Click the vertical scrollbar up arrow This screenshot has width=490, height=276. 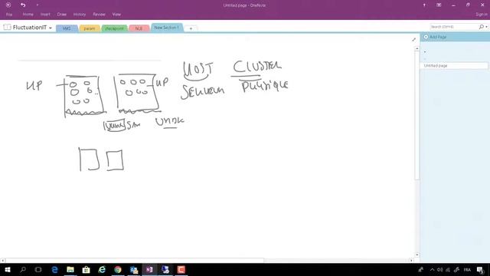[416, 49]
